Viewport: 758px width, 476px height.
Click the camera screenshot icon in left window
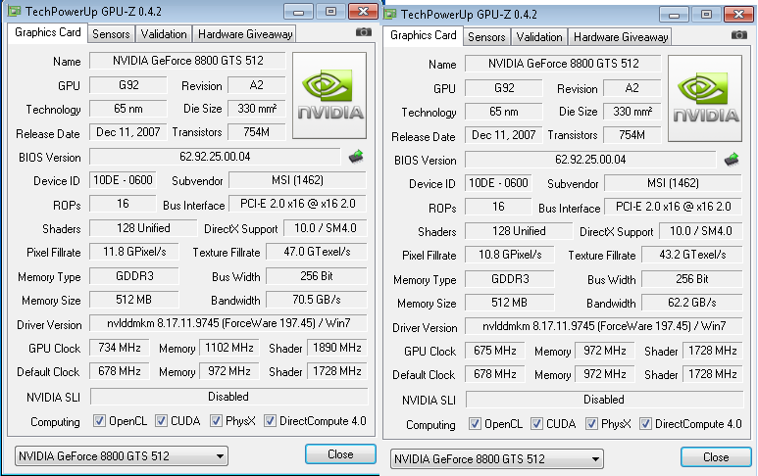click(x=364, y=32)
